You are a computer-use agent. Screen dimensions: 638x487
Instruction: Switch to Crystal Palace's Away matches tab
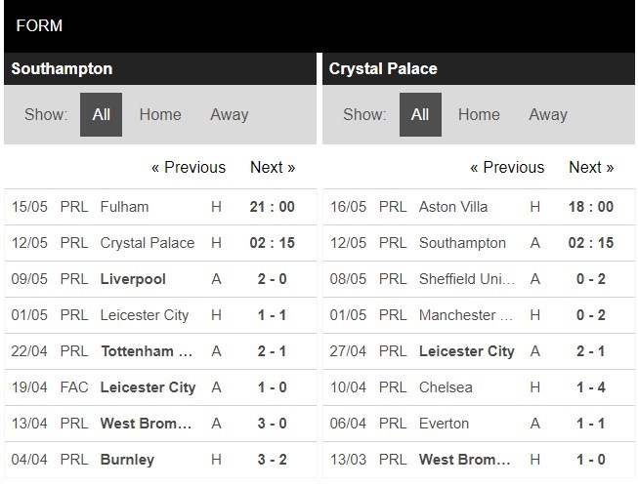coord(548,114)
